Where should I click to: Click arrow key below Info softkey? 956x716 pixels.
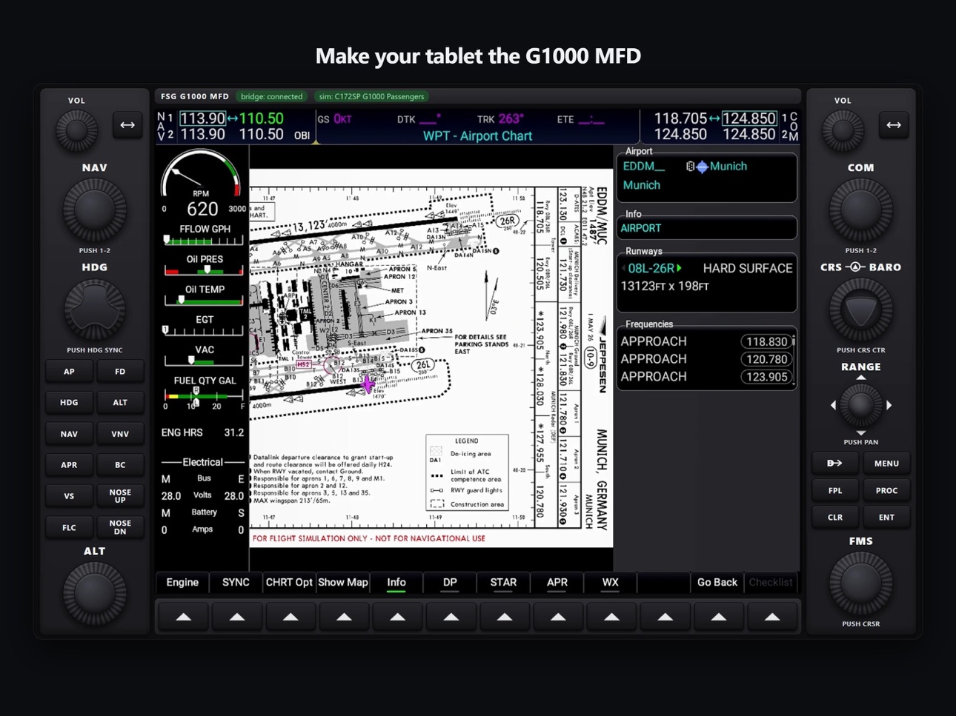pyautogui.click(x=397, y=616)
